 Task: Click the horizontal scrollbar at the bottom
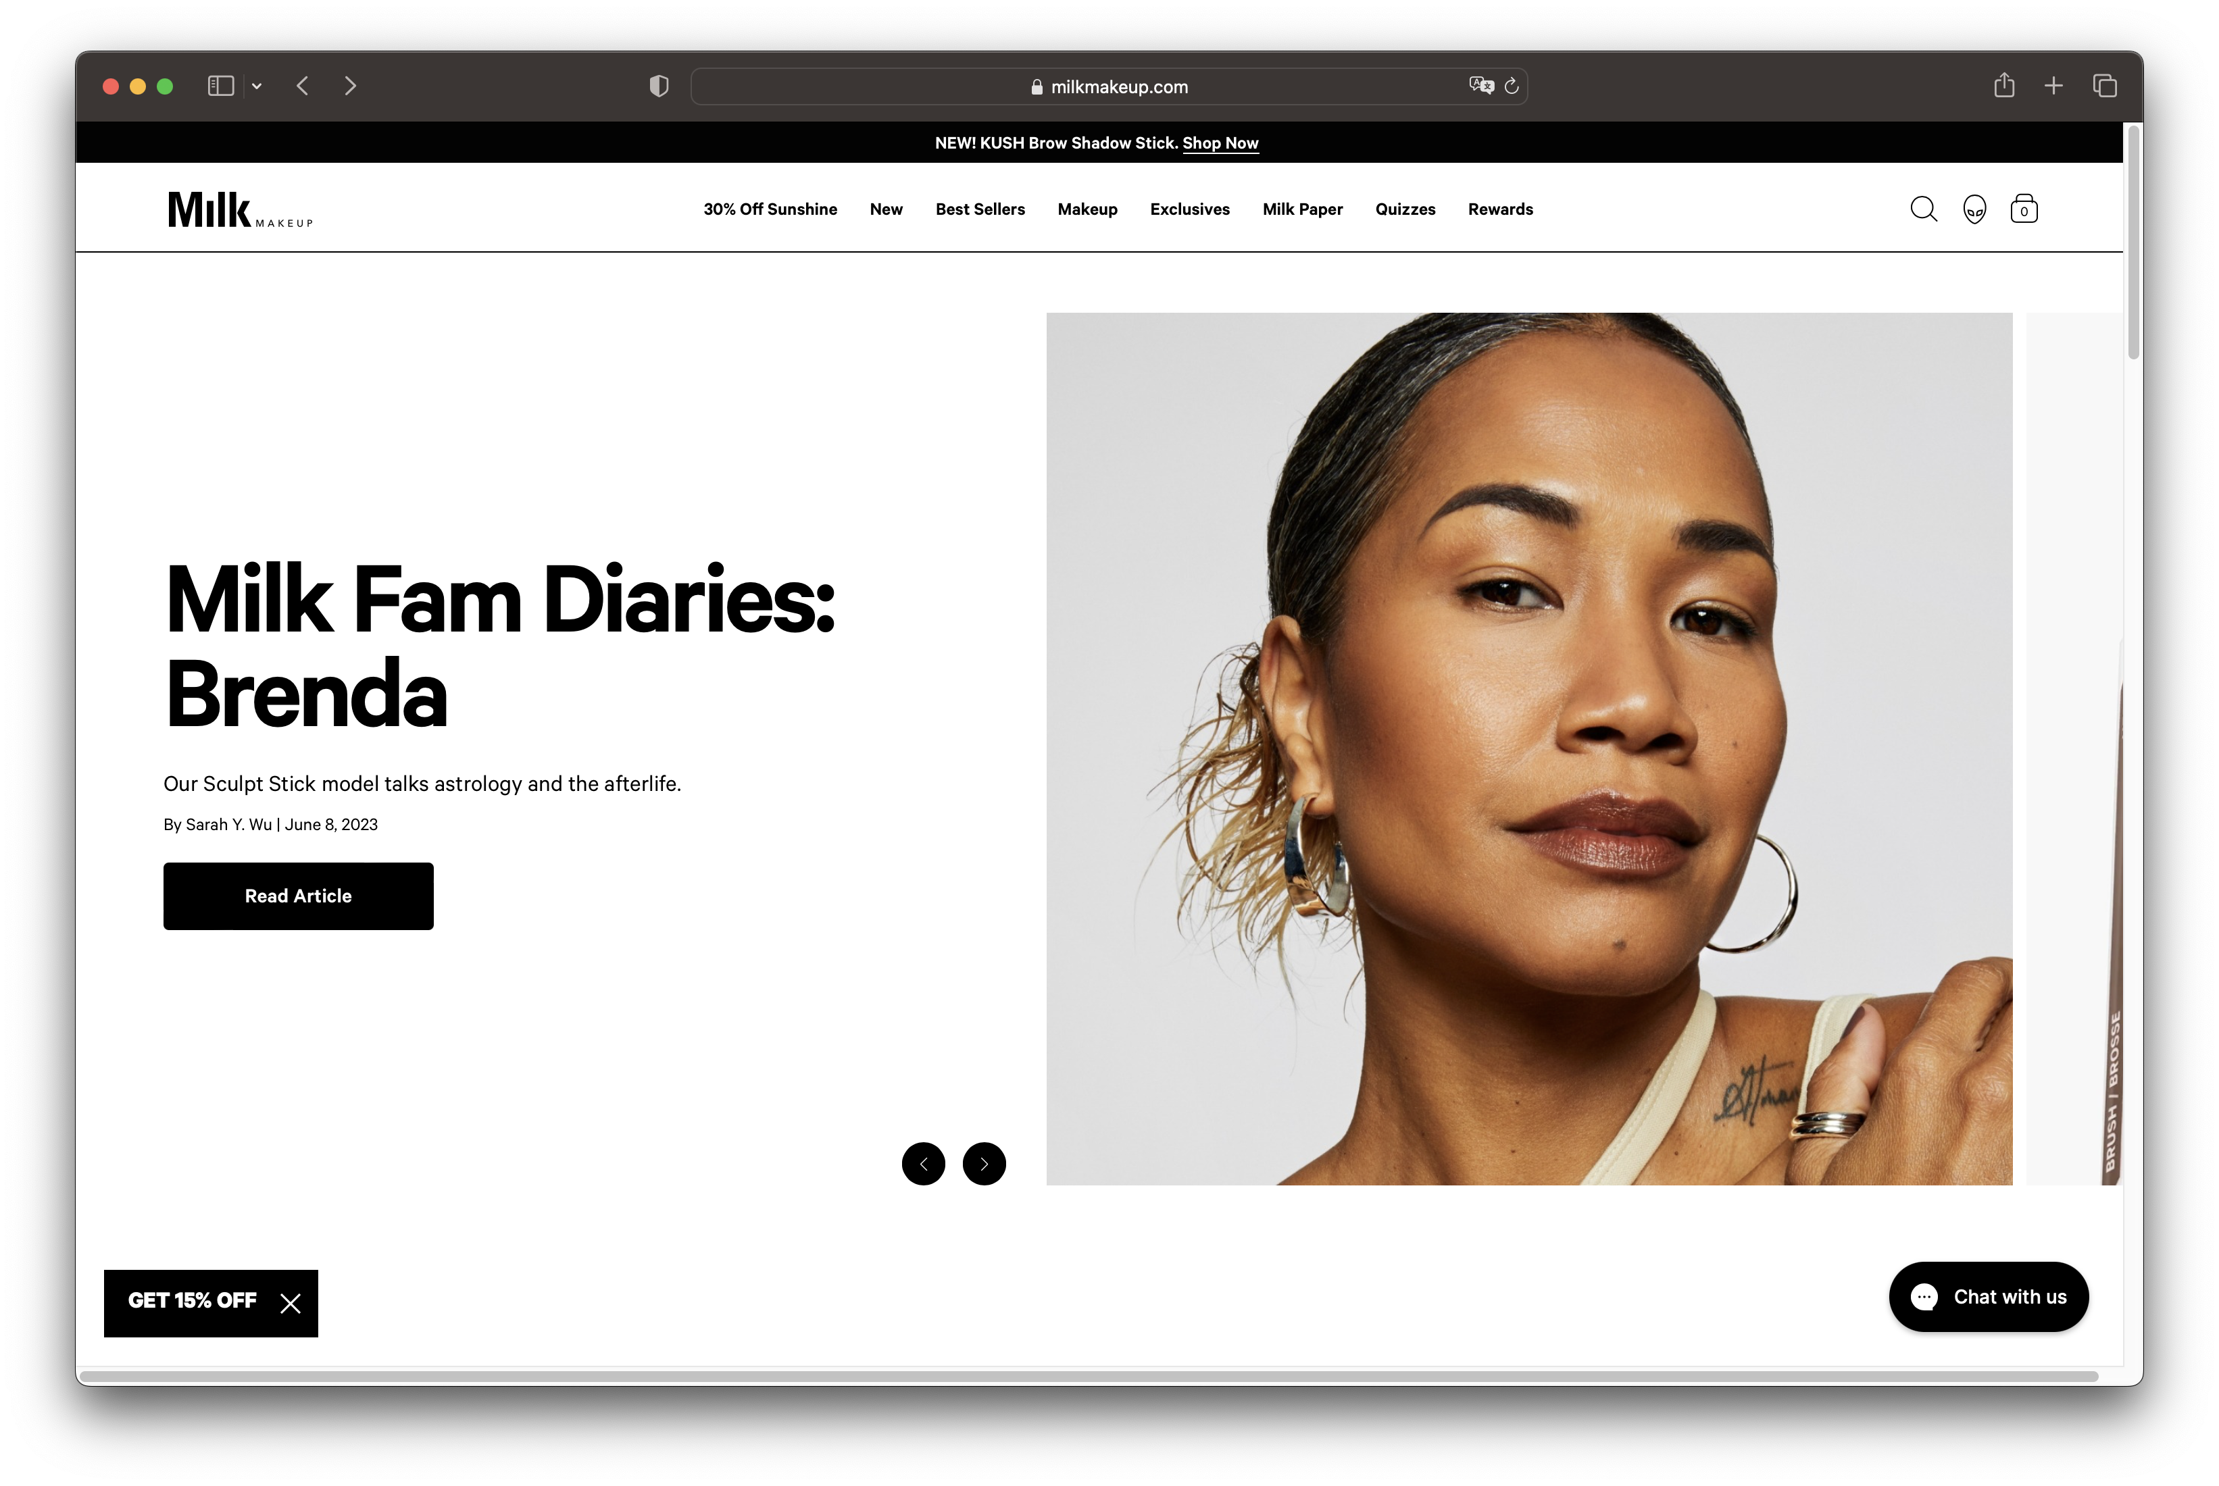1088,1376
